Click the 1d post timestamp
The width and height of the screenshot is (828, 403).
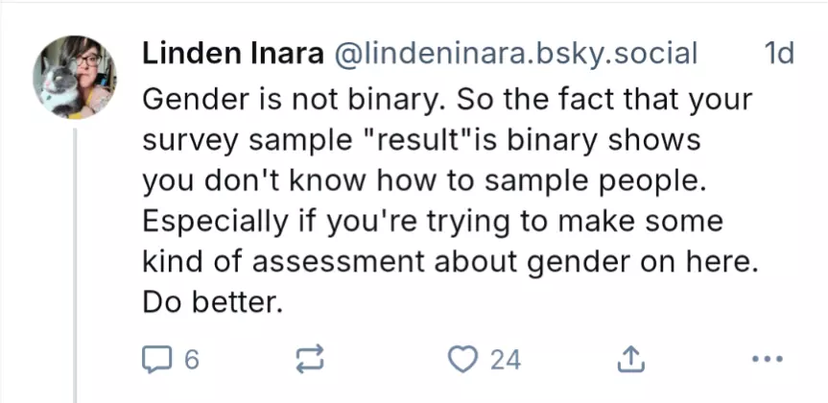(777, 54)
